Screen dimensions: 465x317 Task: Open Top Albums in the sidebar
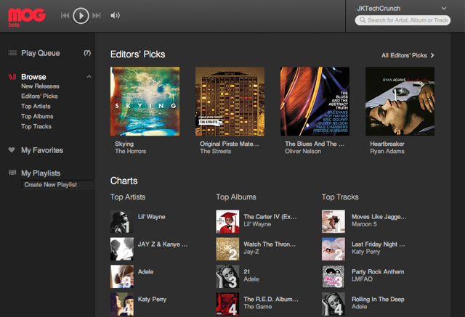tap(37, 116)
